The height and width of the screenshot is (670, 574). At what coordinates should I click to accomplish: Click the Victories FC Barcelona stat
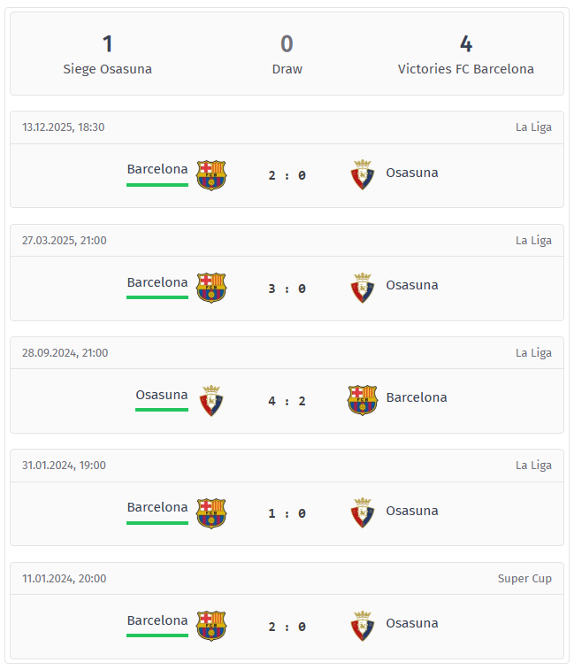[466, 55]
